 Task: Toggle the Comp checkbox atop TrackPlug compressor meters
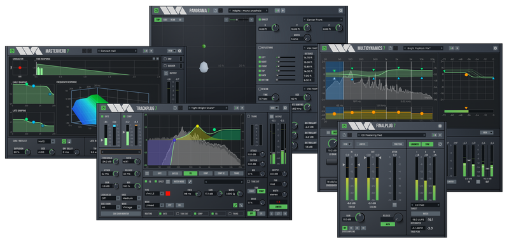124,116
